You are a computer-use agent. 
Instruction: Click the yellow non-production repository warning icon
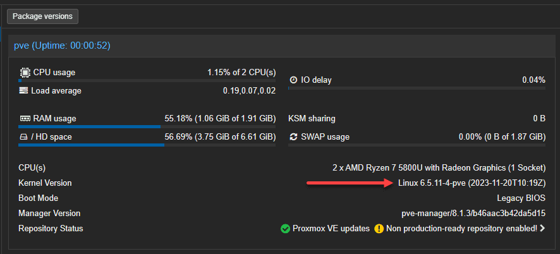[x=379, y=229]
